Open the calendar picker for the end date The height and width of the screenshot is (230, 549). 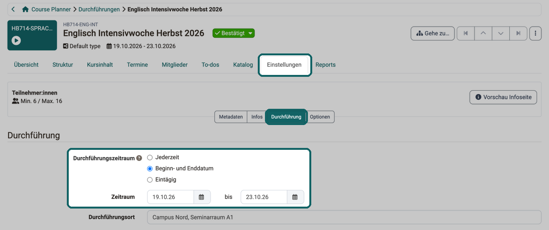pos(295,197)
